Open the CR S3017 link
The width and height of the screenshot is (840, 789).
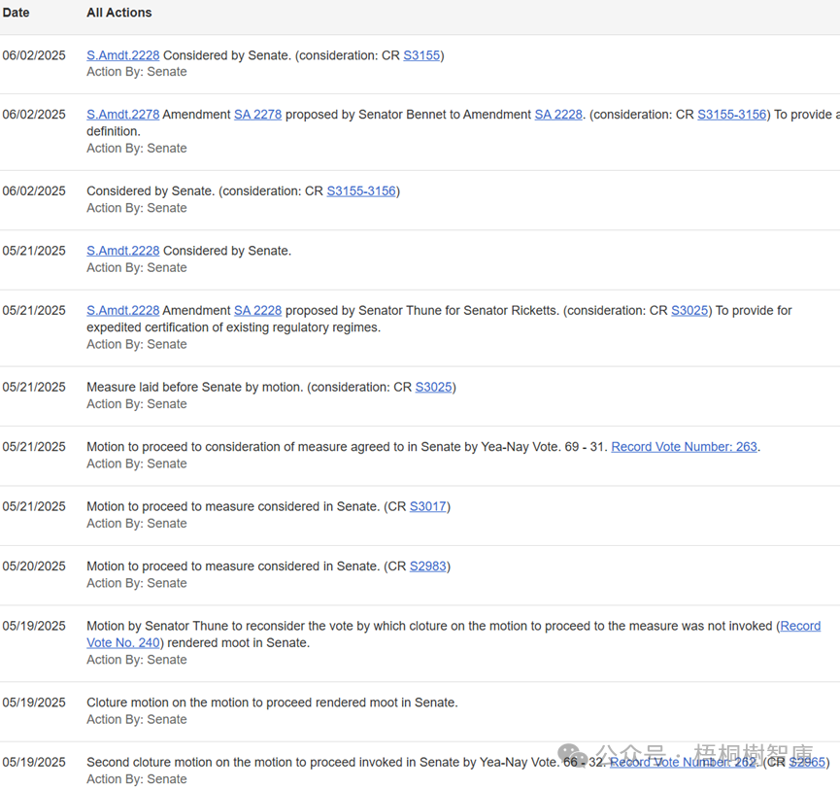pyautogui.click(x=427, y=506)
